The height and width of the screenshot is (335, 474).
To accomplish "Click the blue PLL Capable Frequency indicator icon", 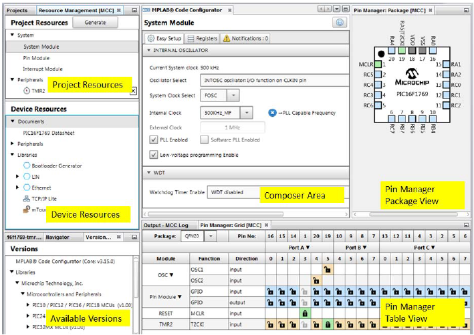I will (272, 113).
